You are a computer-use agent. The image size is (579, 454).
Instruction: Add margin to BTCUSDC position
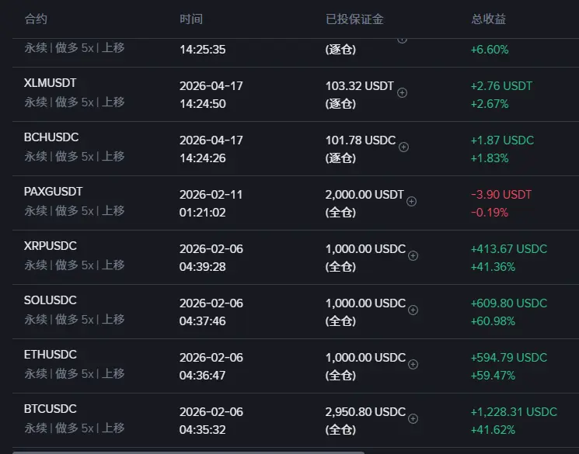(413, 418)
